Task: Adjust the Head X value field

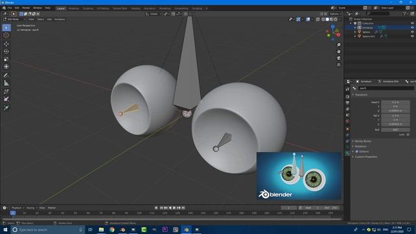Action: [x=396, y=102]
